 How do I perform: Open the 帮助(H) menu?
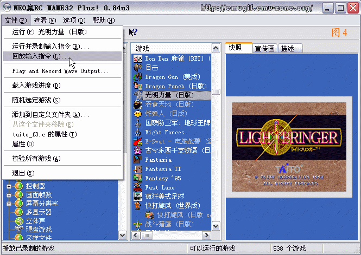click(104, 21)
